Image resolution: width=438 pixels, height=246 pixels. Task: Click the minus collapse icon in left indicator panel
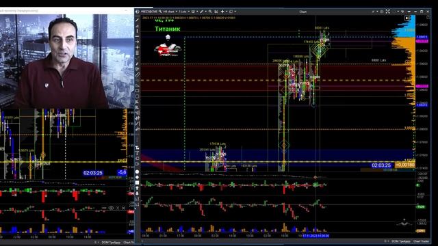point(104,208)
